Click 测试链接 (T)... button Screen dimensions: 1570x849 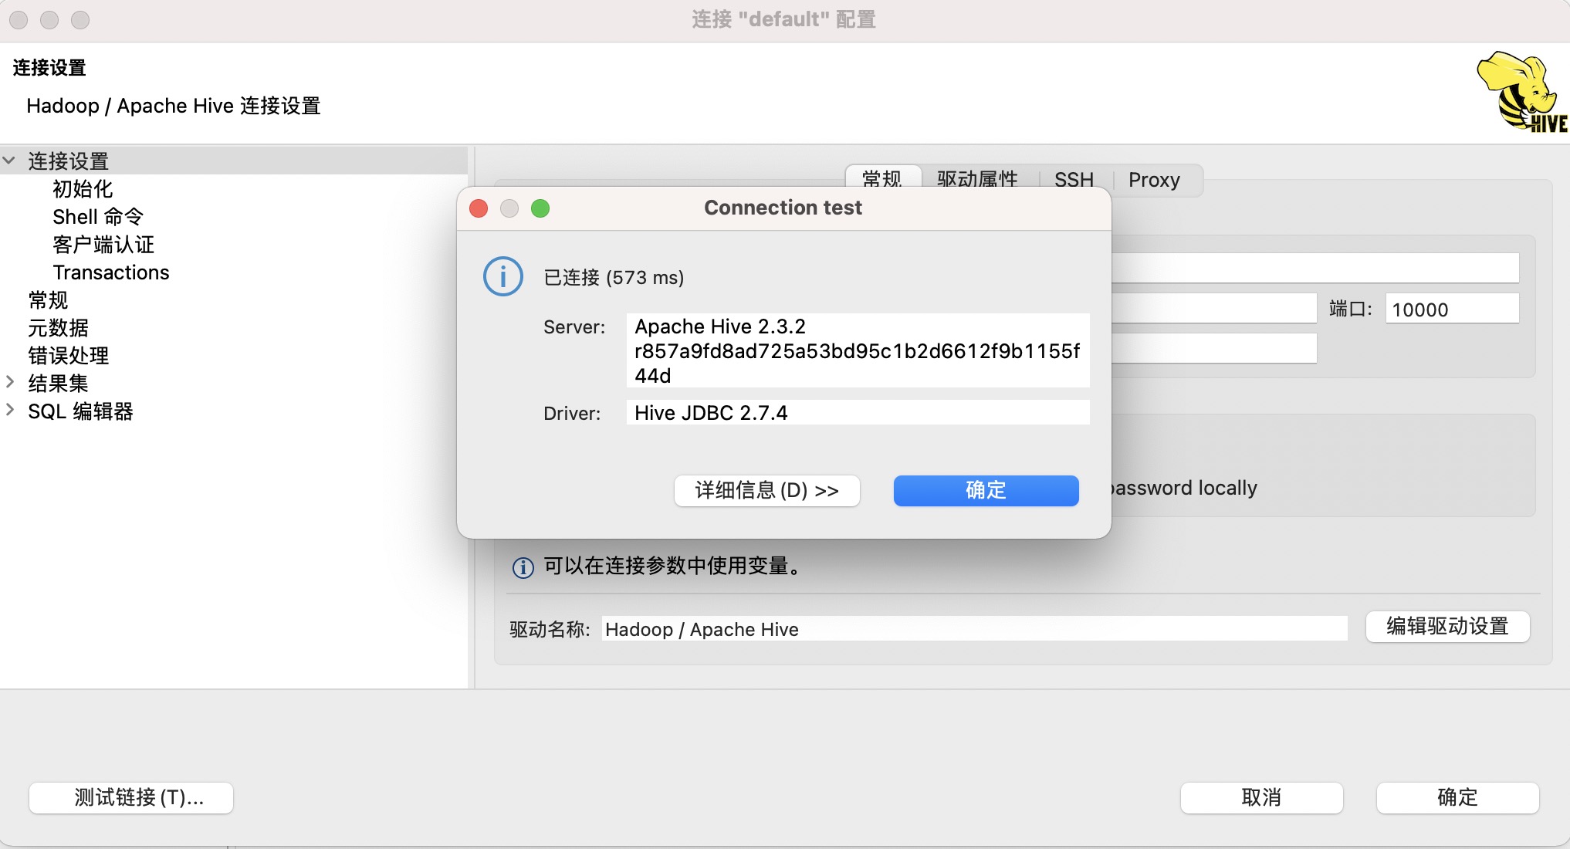click(x=131, y=798)
